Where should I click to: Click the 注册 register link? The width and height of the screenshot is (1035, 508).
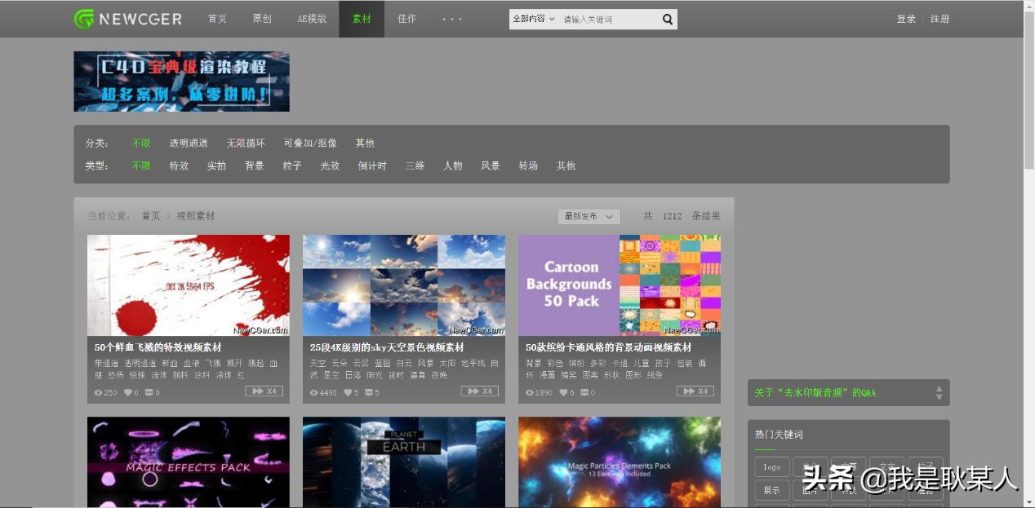[x=939, y=18]
